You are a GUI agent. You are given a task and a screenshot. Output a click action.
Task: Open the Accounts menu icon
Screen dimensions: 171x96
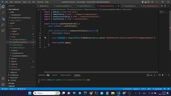click(x=3, y=78)
